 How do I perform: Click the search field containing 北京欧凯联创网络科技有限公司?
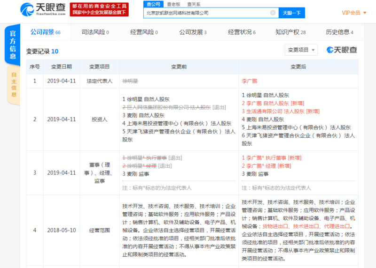[x=211, y=13]
